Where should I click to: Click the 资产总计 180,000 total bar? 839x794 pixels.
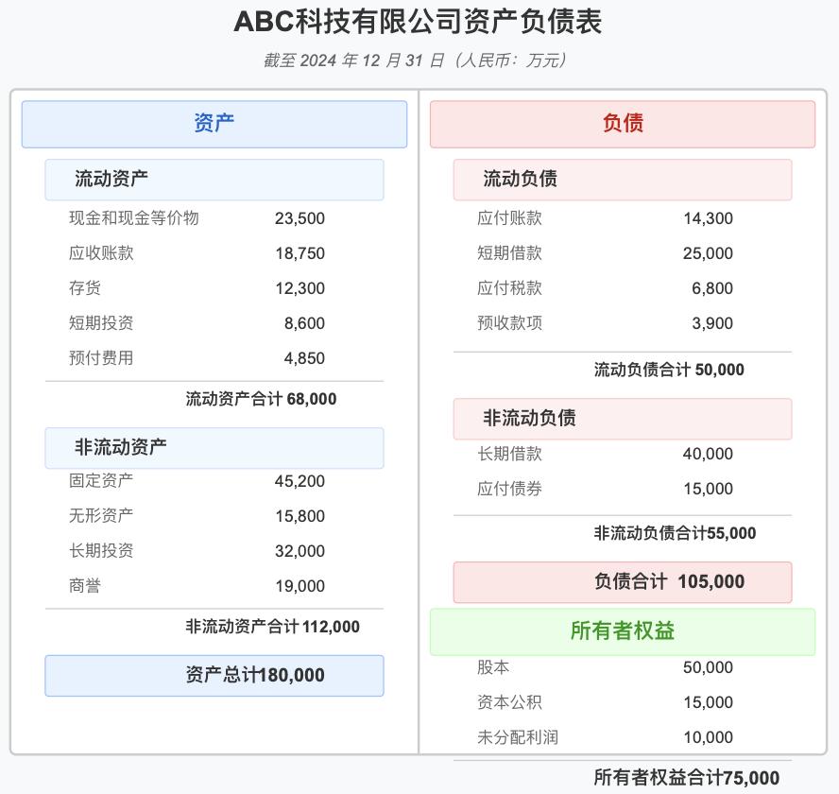214,675
